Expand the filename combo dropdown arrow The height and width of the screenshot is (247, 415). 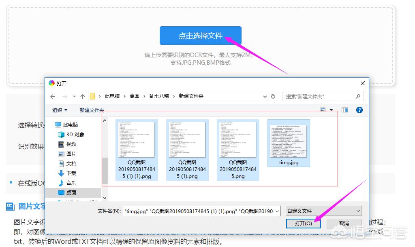pyautogui.click(x=277, y=211)
